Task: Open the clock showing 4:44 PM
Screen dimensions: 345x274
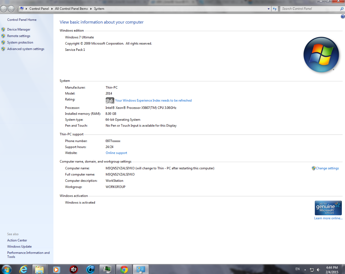Action: 332,270
